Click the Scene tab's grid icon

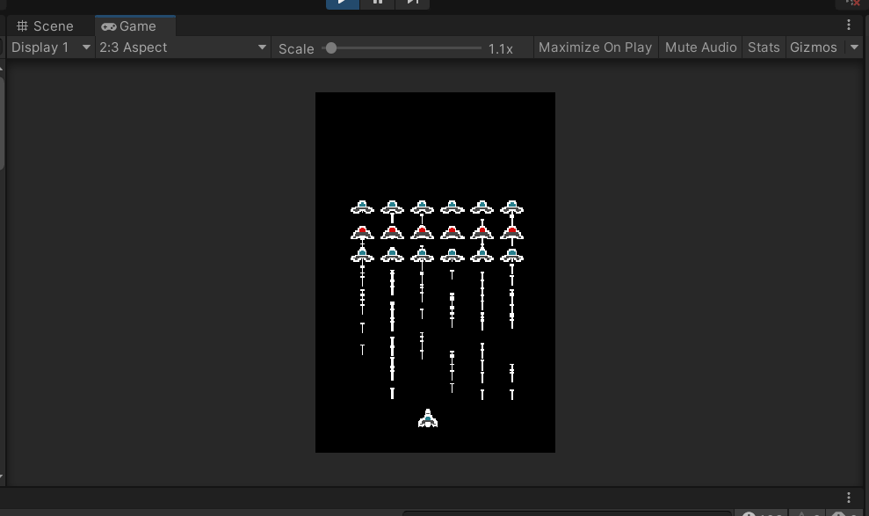pos(22,26)
